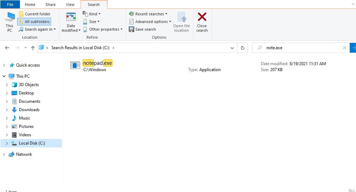
Task: Open Other properties dropdown
Action: click(102, 29)
